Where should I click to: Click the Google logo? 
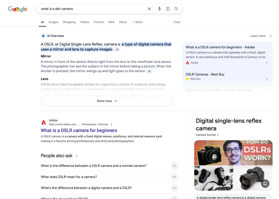pos(17,9)
